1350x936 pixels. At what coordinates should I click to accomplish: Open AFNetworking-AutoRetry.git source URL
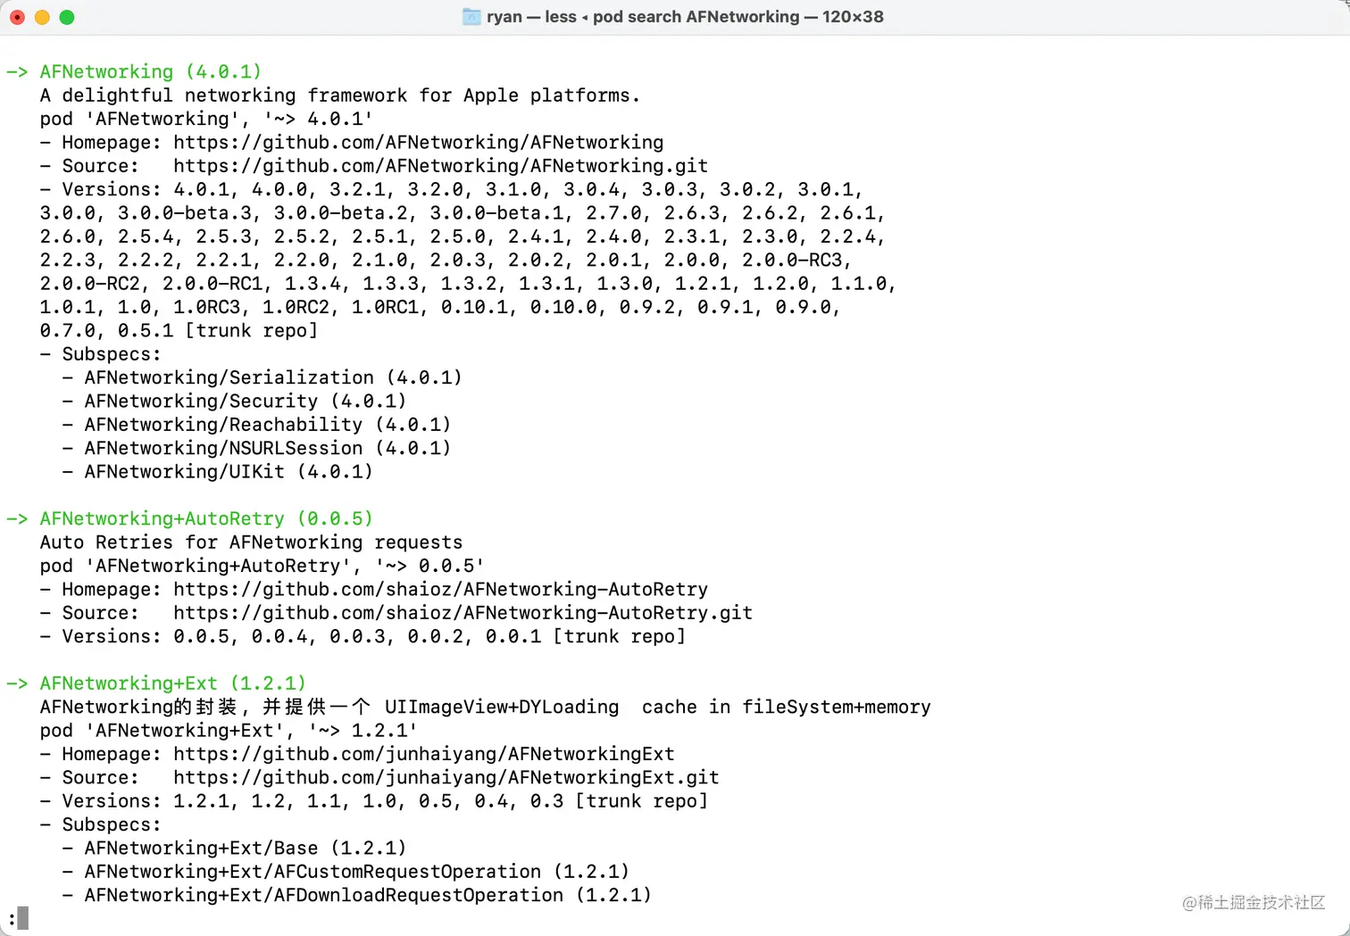click(x=462, y=612)
